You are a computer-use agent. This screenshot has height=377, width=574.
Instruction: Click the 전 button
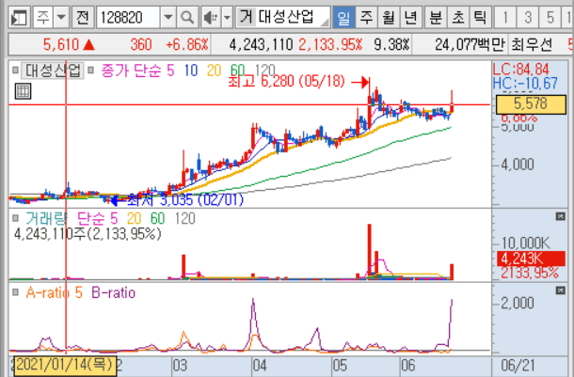83,17
